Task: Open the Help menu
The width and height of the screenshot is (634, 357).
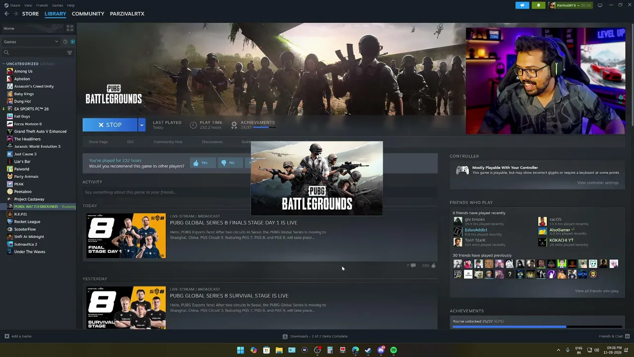Action: pos(71,5)
